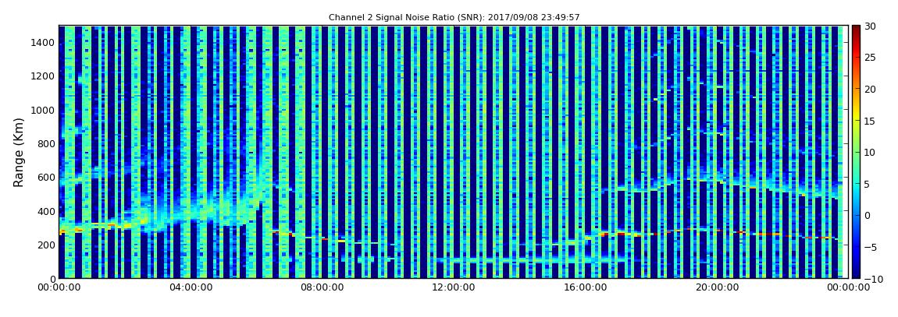
Task: Click the 1000 y-axis tick label
Action: (x=44, y=111)
